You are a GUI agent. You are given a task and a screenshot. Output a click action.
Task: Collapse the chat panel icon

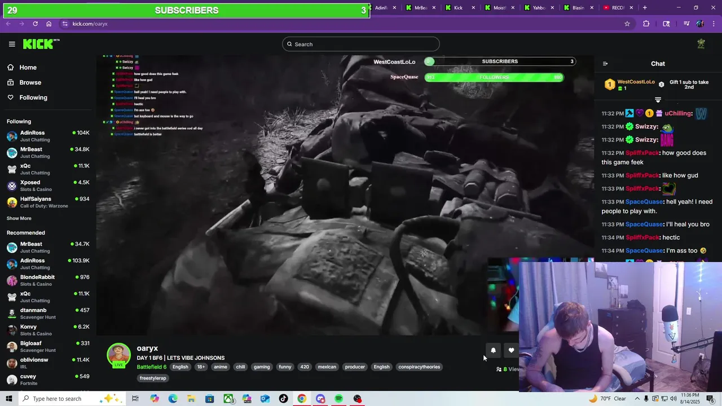(x=605, y=64)
